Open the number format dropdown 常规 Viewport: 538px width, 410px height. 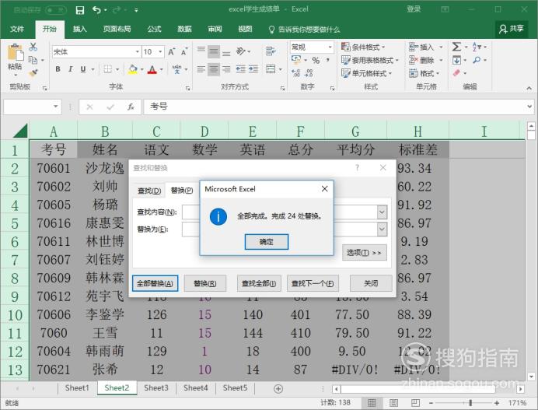tap(330, 47)
